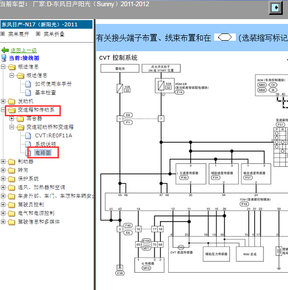Click the 电气和电源控制 folder icon

tap(12, 213)
